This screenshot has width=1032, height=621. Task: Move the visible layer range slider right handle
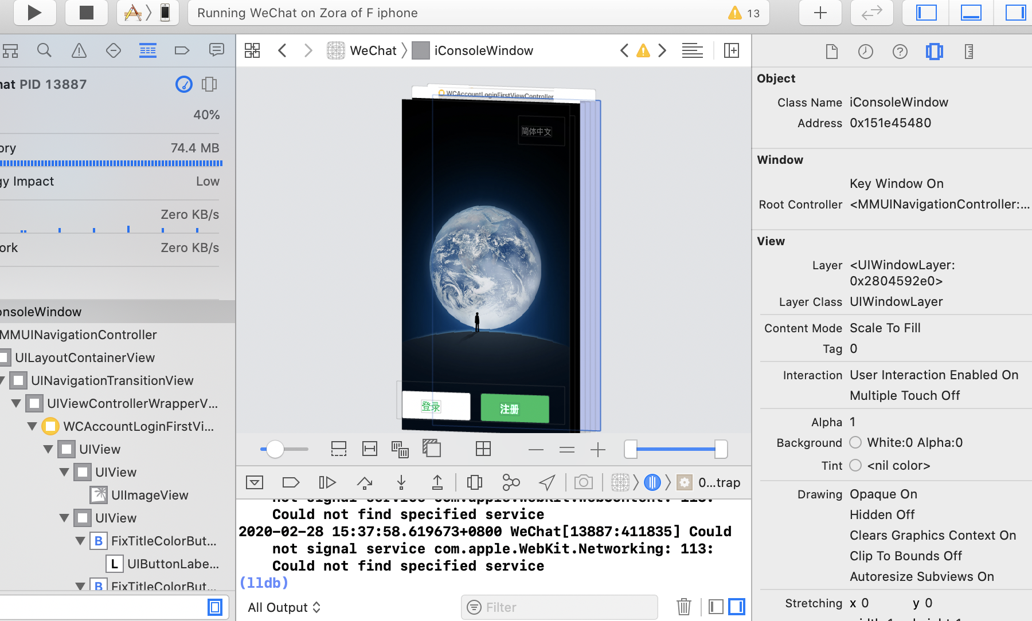[x=721, y=450]
